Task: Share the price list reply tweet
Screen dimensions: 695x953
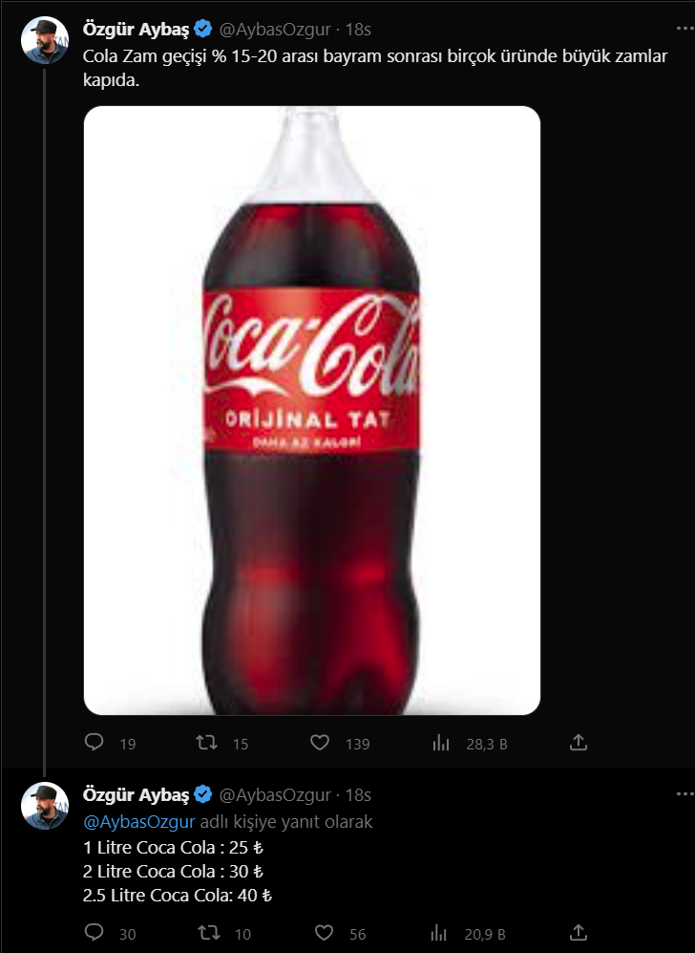Action: (x=578, y=933)
